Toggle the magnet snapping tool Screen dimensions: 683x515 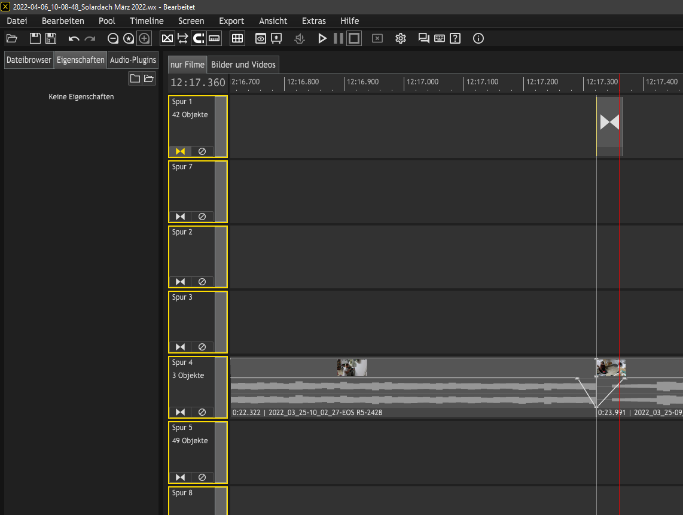coord(199,38)
